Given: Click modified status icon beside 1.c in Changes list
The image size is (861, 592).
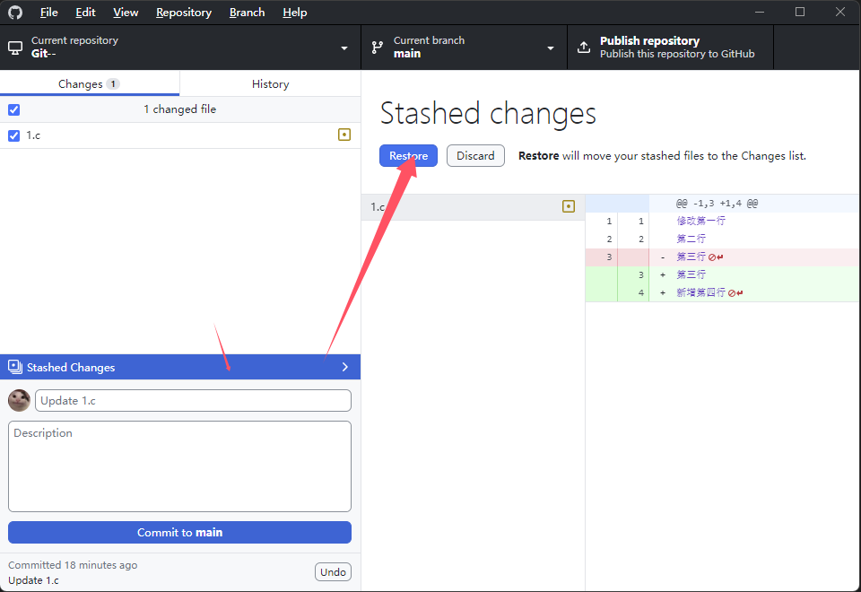Looking at the screenshot, I should pyautogui.click(x=344, y=135).
